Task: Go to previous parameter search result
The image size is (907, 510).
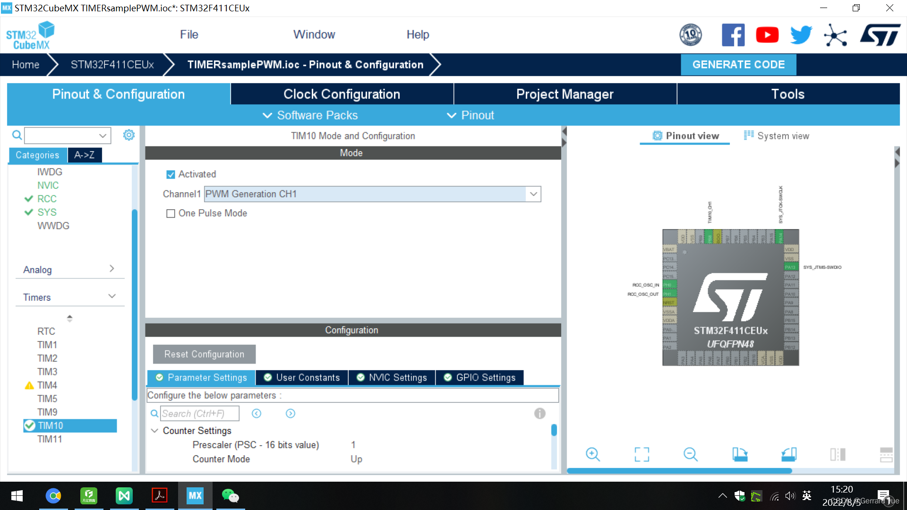Action: 257,414
